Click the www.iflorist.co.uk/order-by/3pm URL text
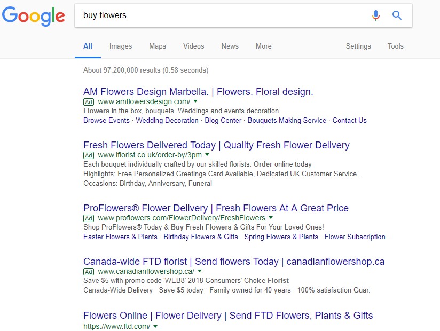 click(150, 155)
